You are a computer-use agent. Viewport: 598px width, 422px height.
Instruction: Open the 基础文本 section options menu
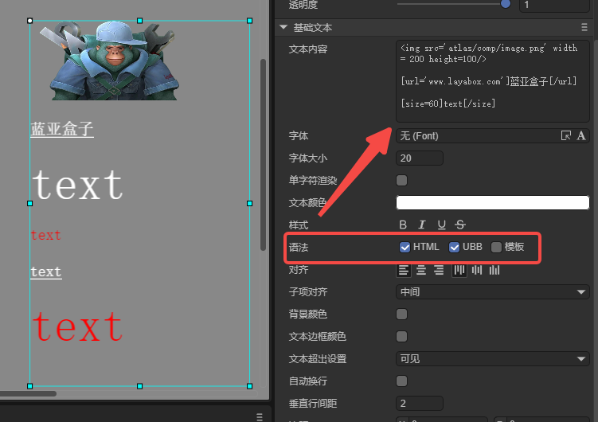(x=584, y=28)
